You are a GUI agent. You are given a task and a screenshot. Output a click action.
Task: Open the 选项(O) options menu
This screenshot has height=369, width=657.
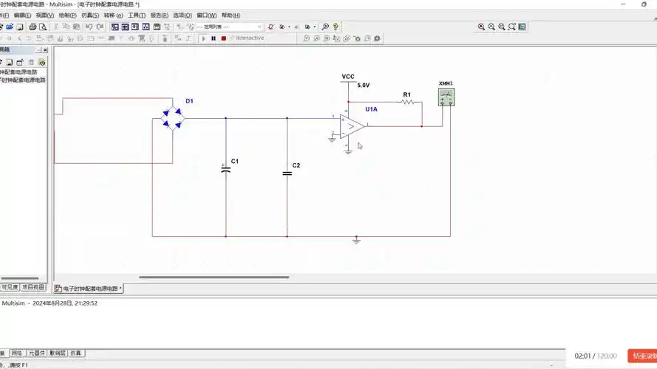click(183, 15)
